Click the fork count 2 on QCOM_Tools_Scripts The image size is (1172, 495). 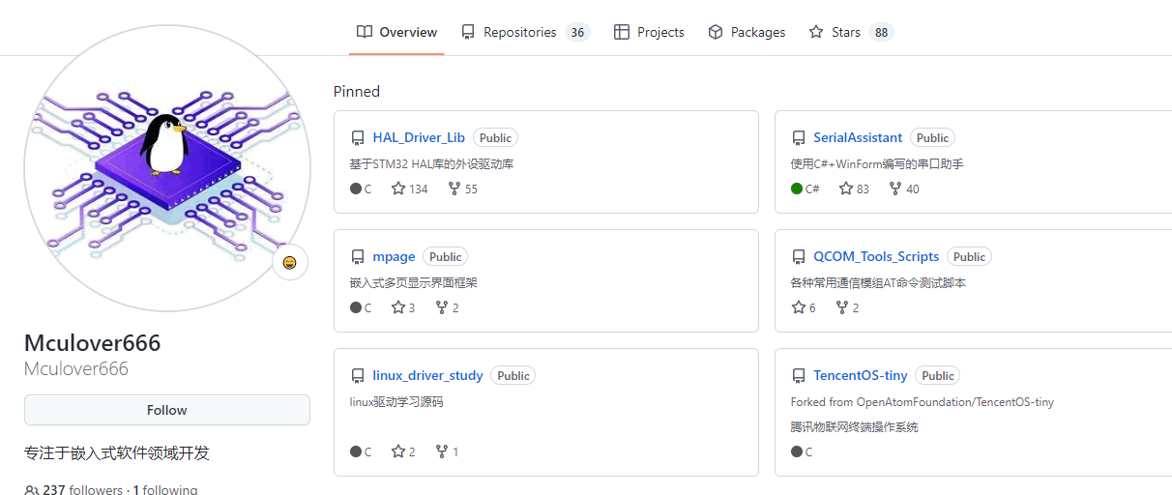point(847,307)
